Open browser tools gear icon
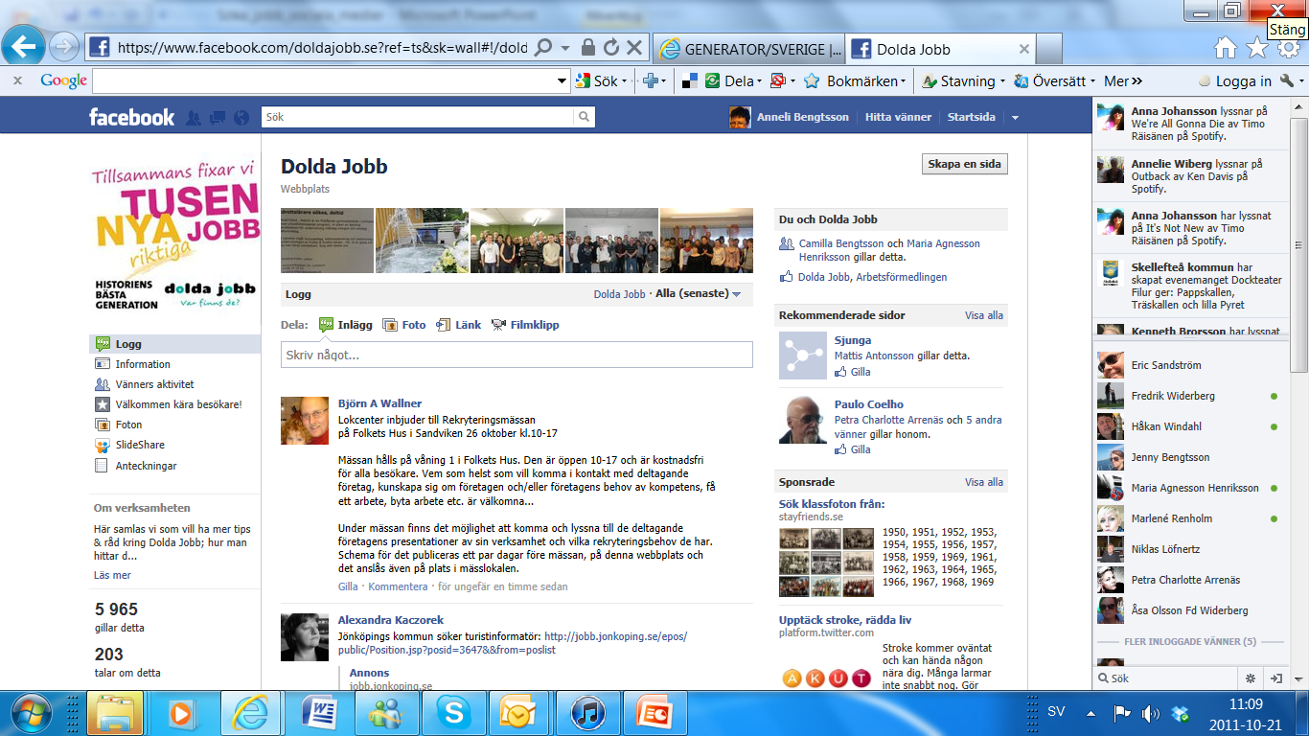Viewport: 1309px width, 736px height. point(1289,48)
